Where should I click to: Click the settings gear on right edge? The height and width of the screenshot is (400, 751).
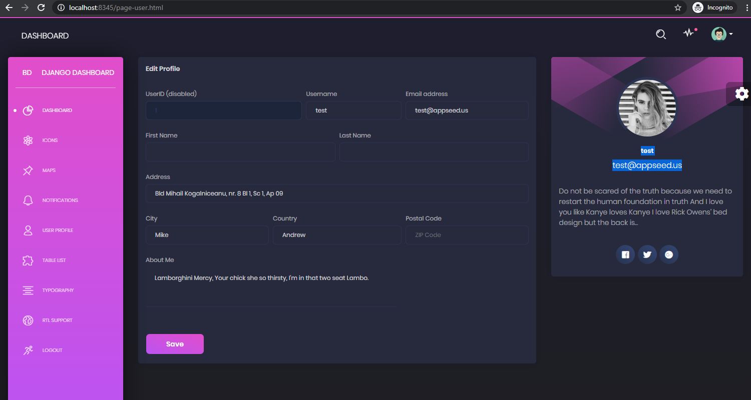[x=741, y=94]
